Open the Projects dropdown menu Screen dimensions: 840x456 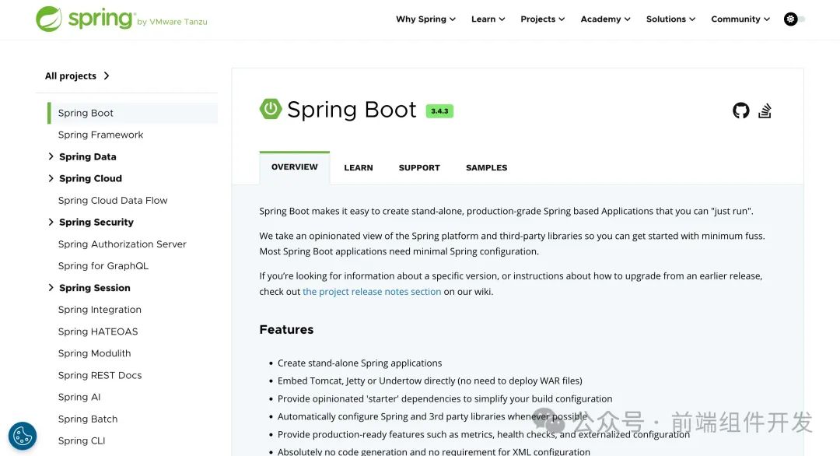point(542,19)
